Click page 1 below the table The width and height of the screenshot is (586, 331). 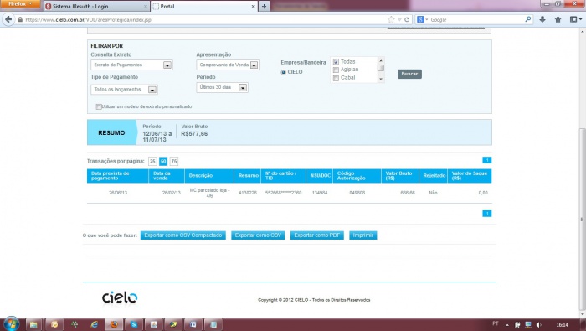click(486, 214)
